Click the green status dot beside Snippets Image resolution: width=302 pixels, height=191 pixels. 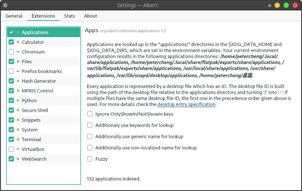tap(18, 120)
